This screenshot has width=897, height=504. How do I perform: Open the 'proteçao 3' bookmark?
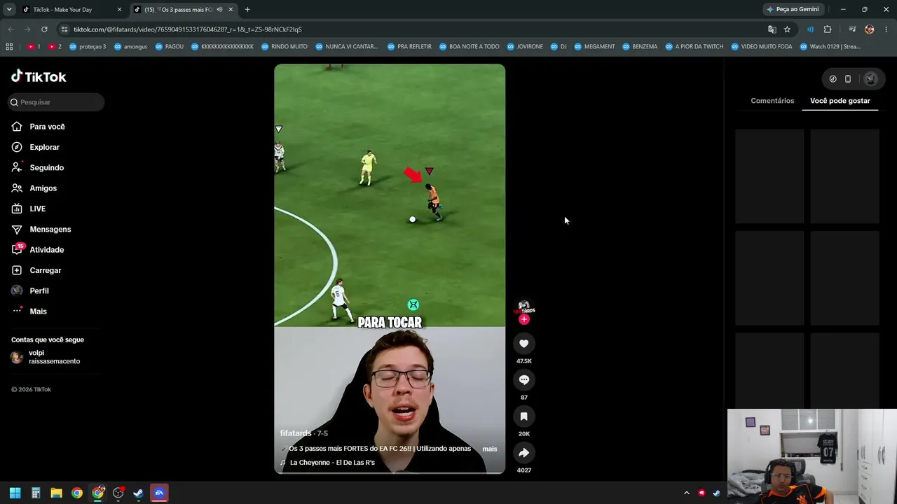[x=88, y=47]
